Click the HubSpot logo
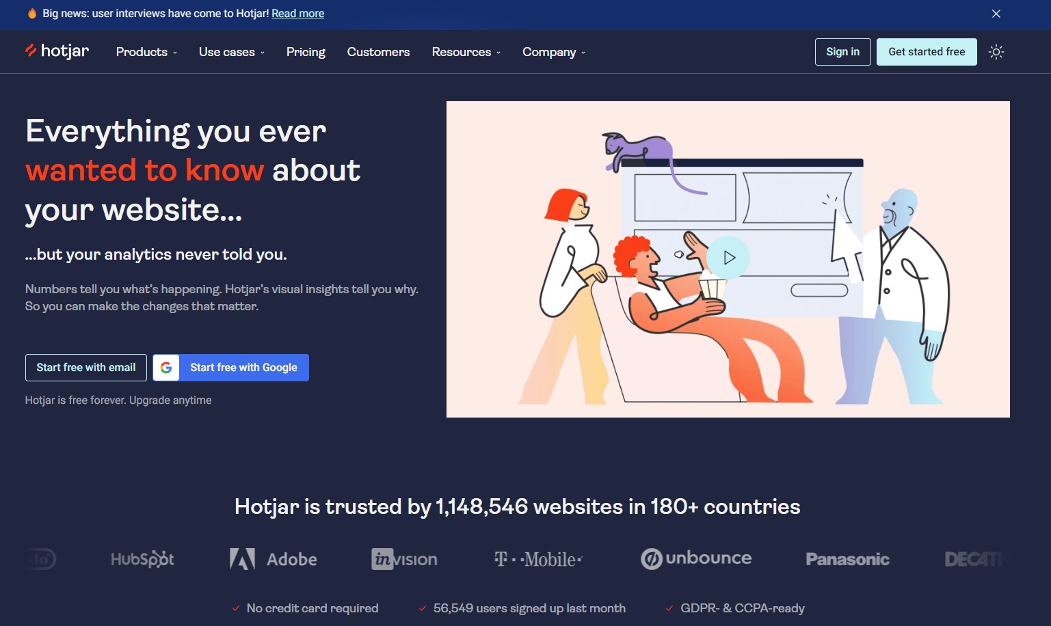The height and width of the screenshot is (626, 1051). point(142,559)
